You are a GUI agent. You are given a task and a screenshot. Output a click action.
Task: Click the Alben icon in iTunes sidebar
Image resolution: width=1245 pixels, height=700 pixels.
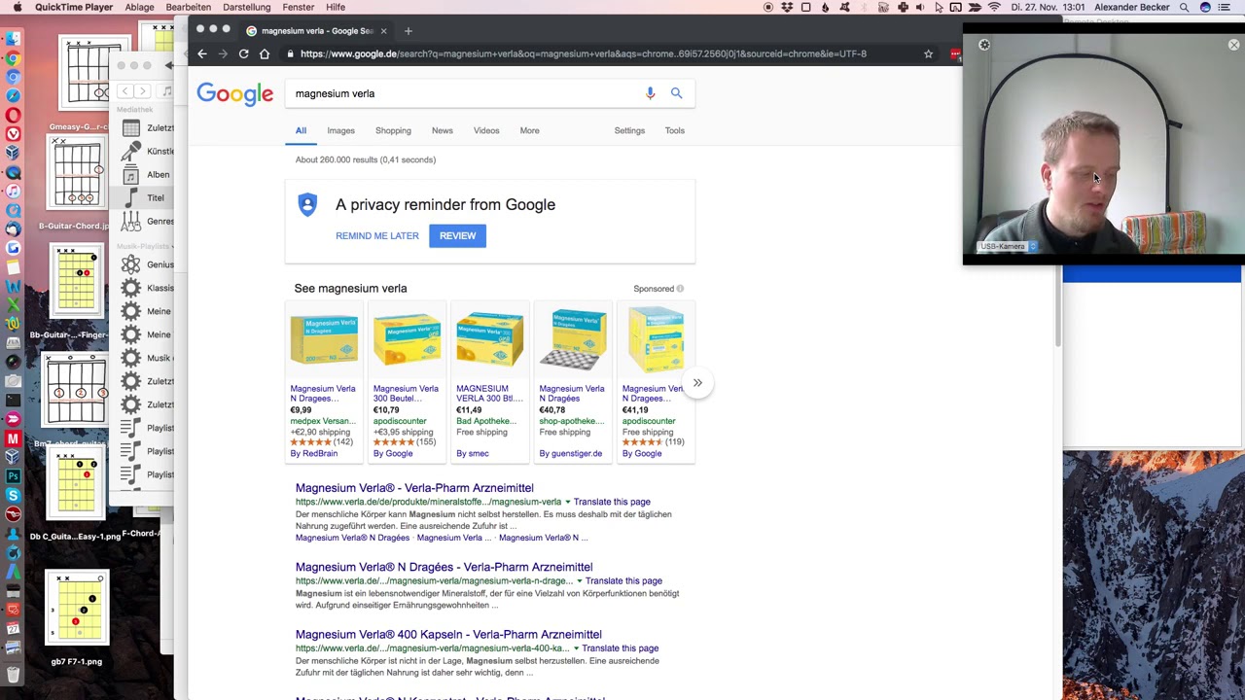(x=131, y=174)
